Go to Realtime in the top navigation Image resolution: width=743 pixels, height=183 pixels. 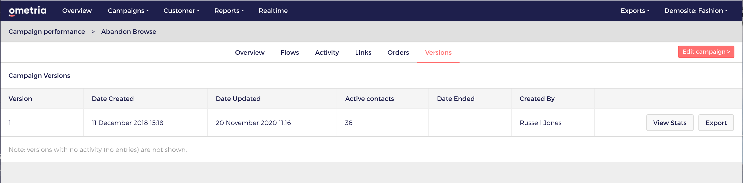click(273, 11)
